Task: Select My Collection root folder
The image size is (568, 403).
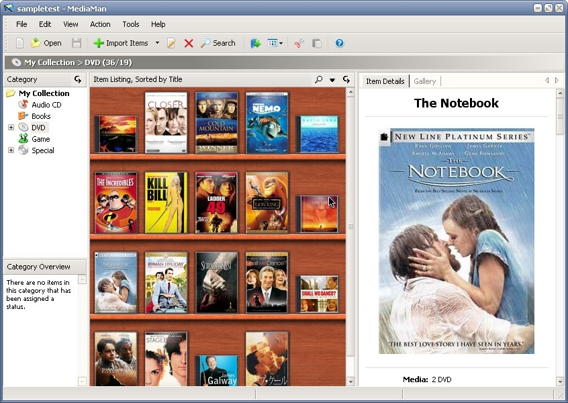Action: click(x=44, y=93)
